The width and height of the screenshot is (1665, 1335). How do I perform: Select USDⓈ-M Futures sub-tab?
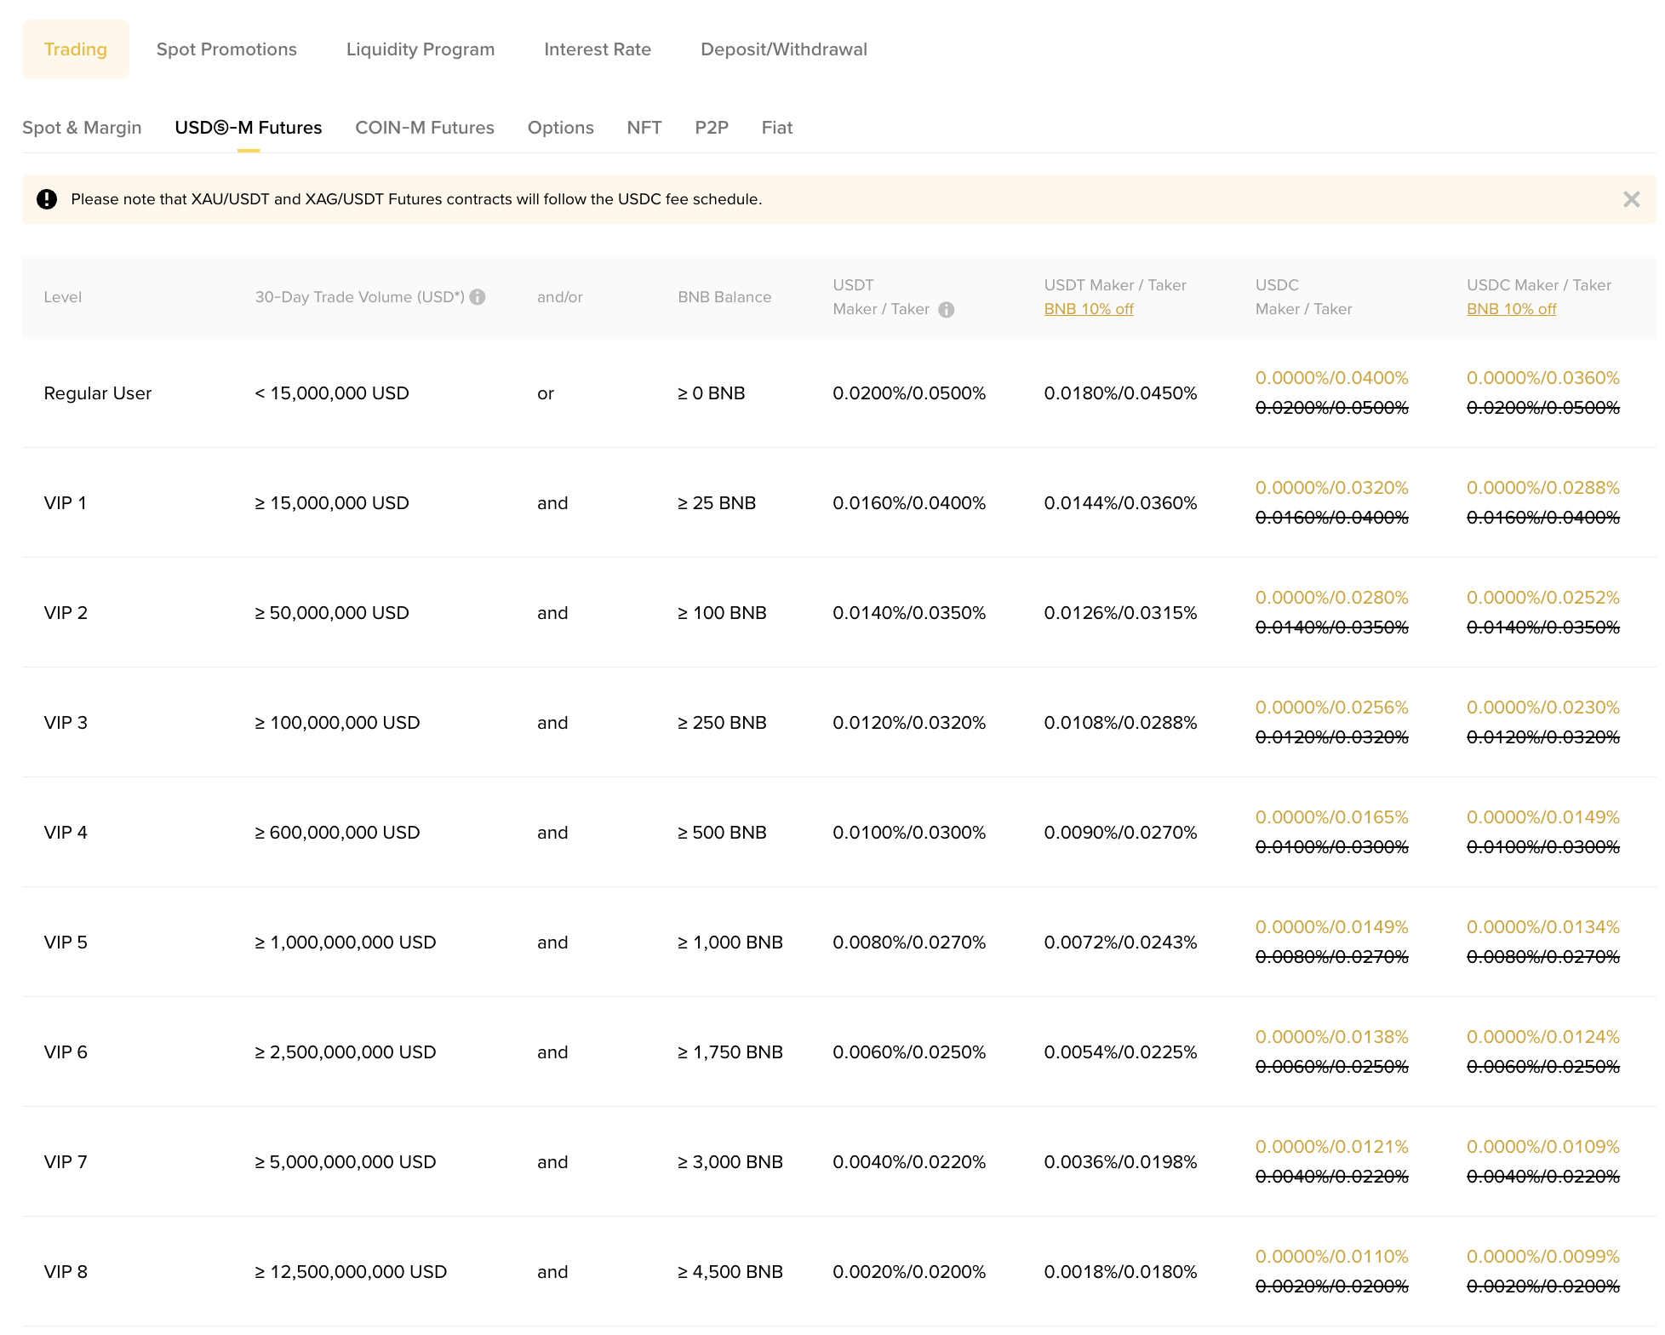(248, 128)
